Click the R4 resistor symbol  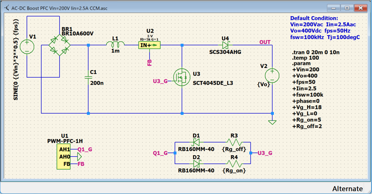click(235, 164)
